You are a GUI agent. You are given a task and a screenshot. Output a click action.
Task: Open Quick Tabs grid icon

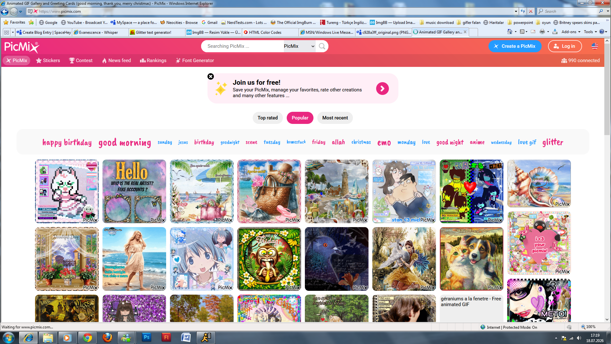[x=6, y=32]
